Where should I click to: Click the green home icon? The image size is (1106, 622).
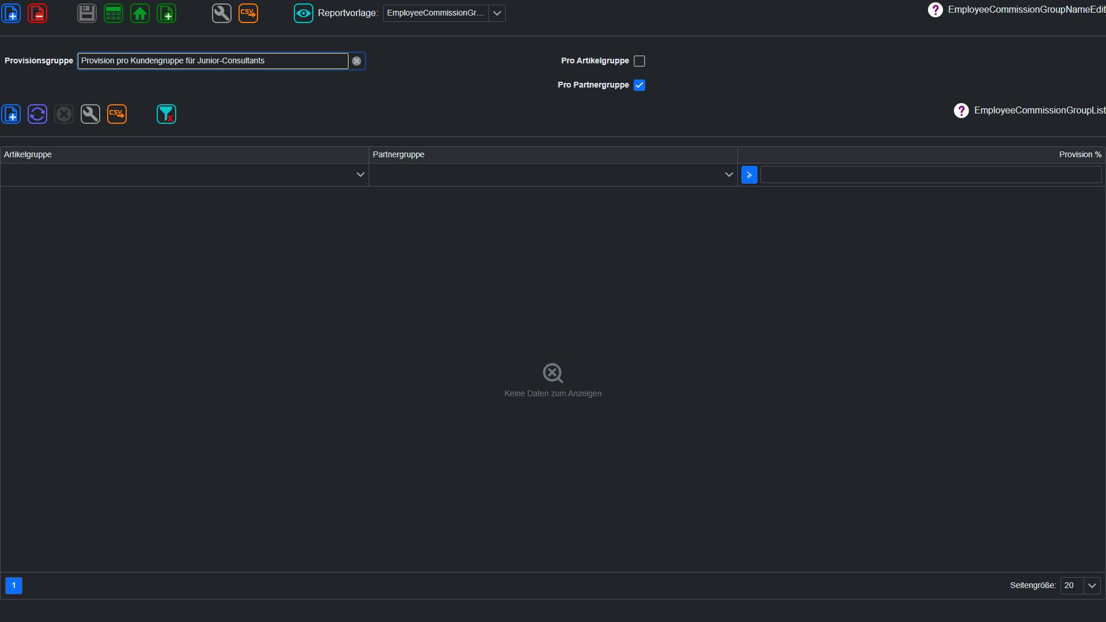click(140, 13)
